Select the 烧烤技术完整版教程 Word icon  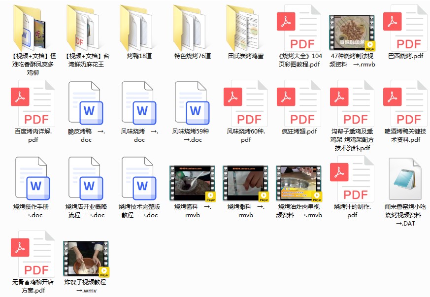[x=139, y=178]
